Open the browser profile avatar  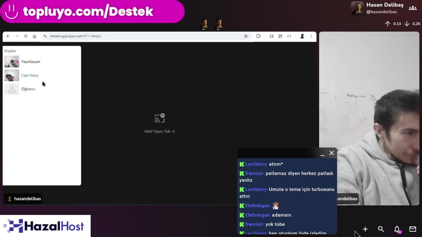click(302, 36)
